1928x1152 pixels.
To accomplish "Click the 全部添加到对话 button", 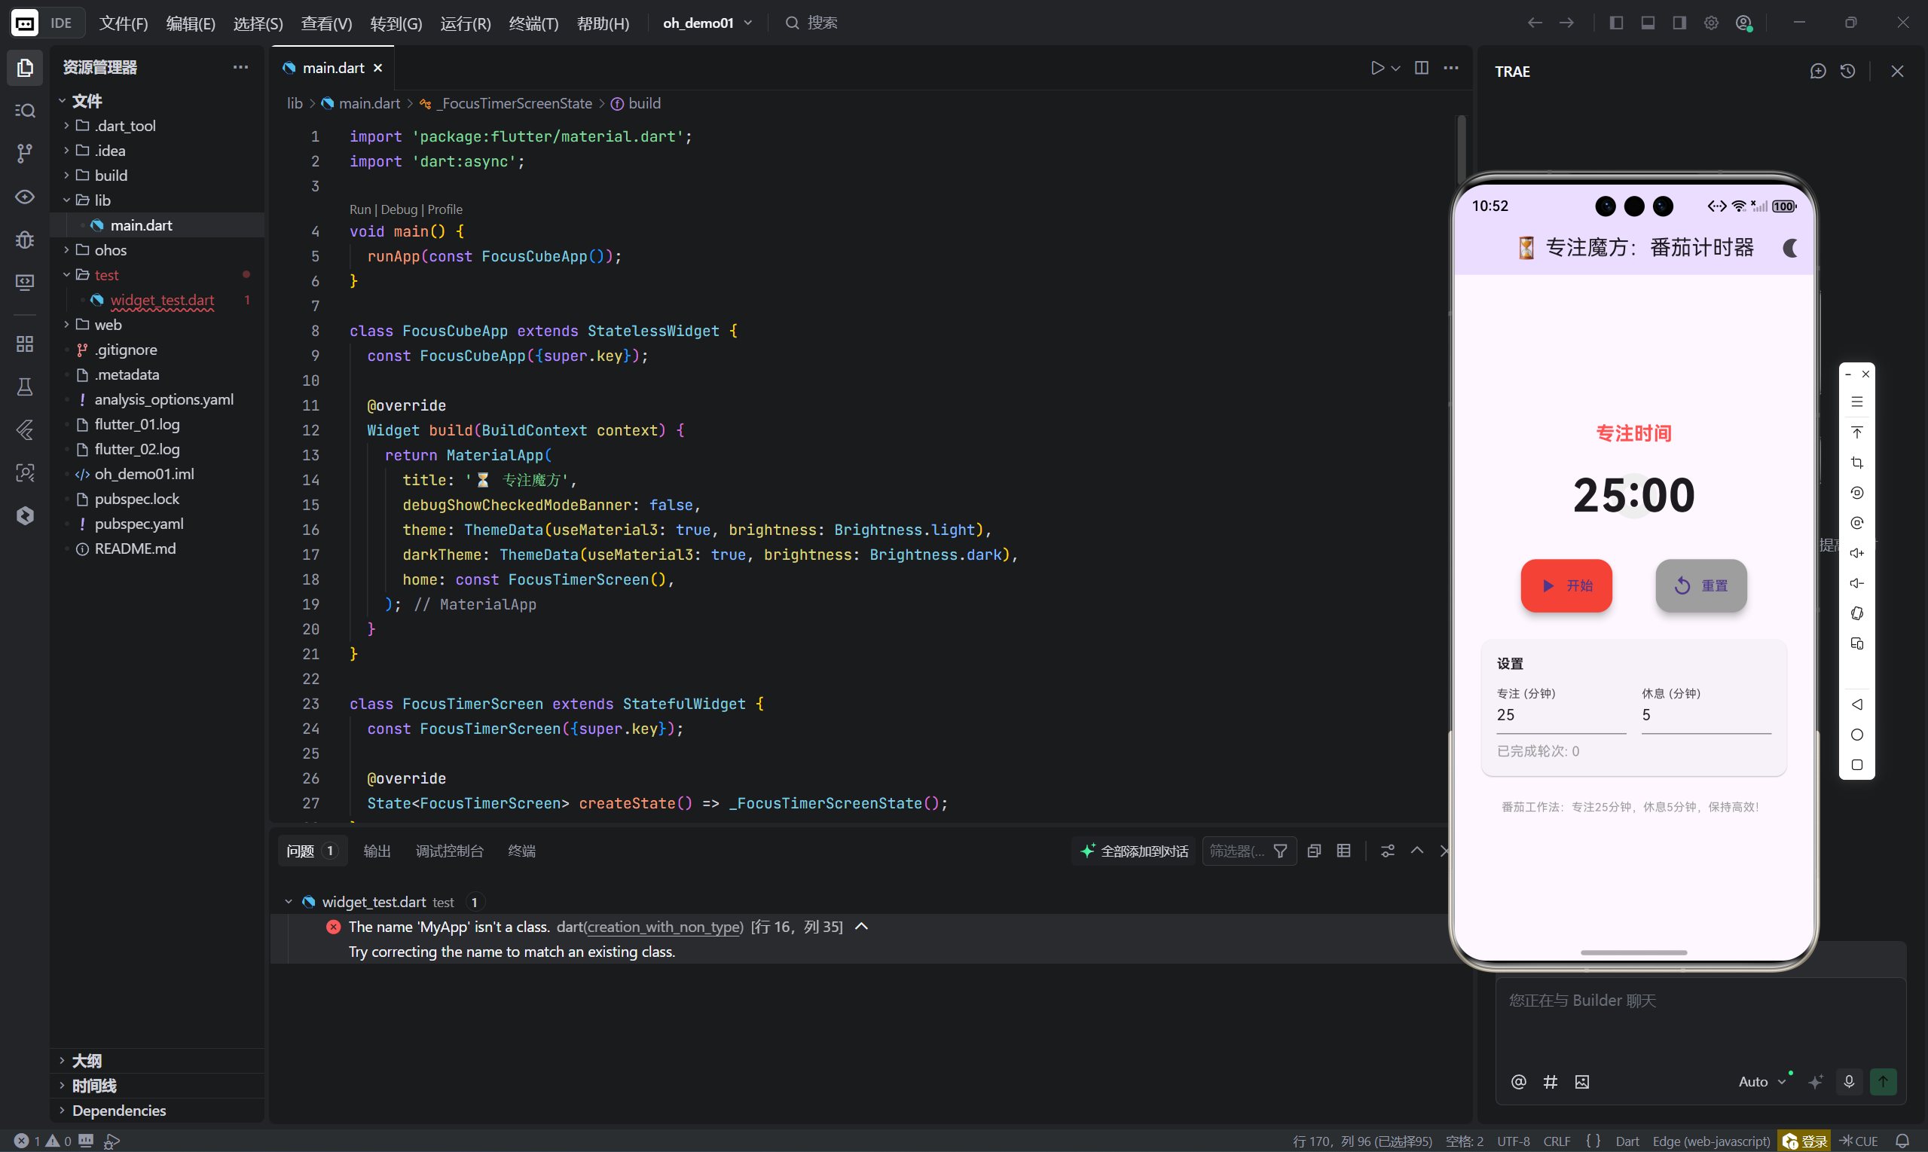I will pos(1135,851).
